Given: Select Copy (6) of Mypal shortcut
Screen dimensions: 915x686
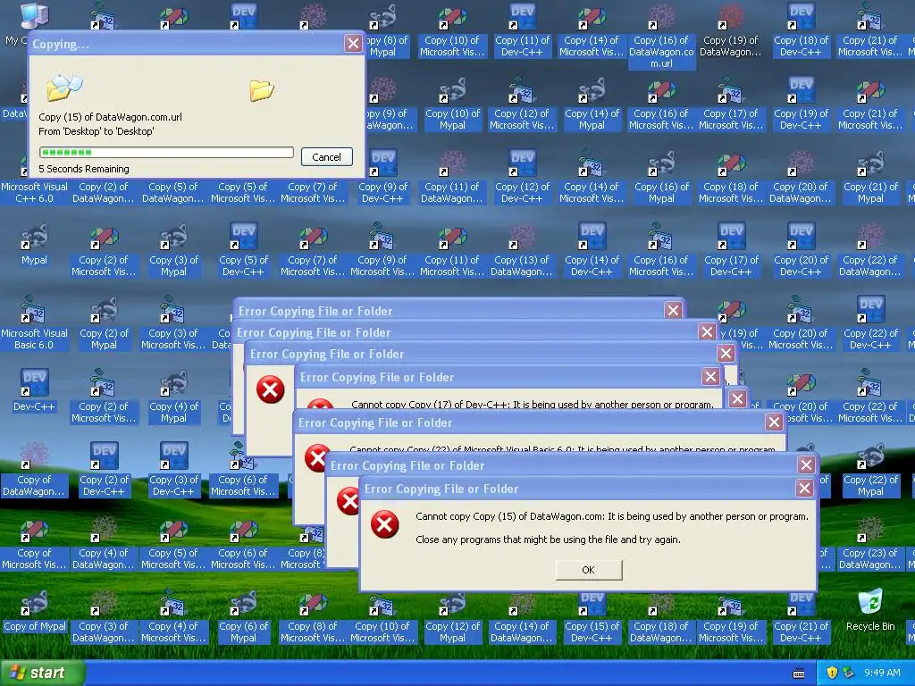Looking at the screenshot, I should tap(243, 616).
